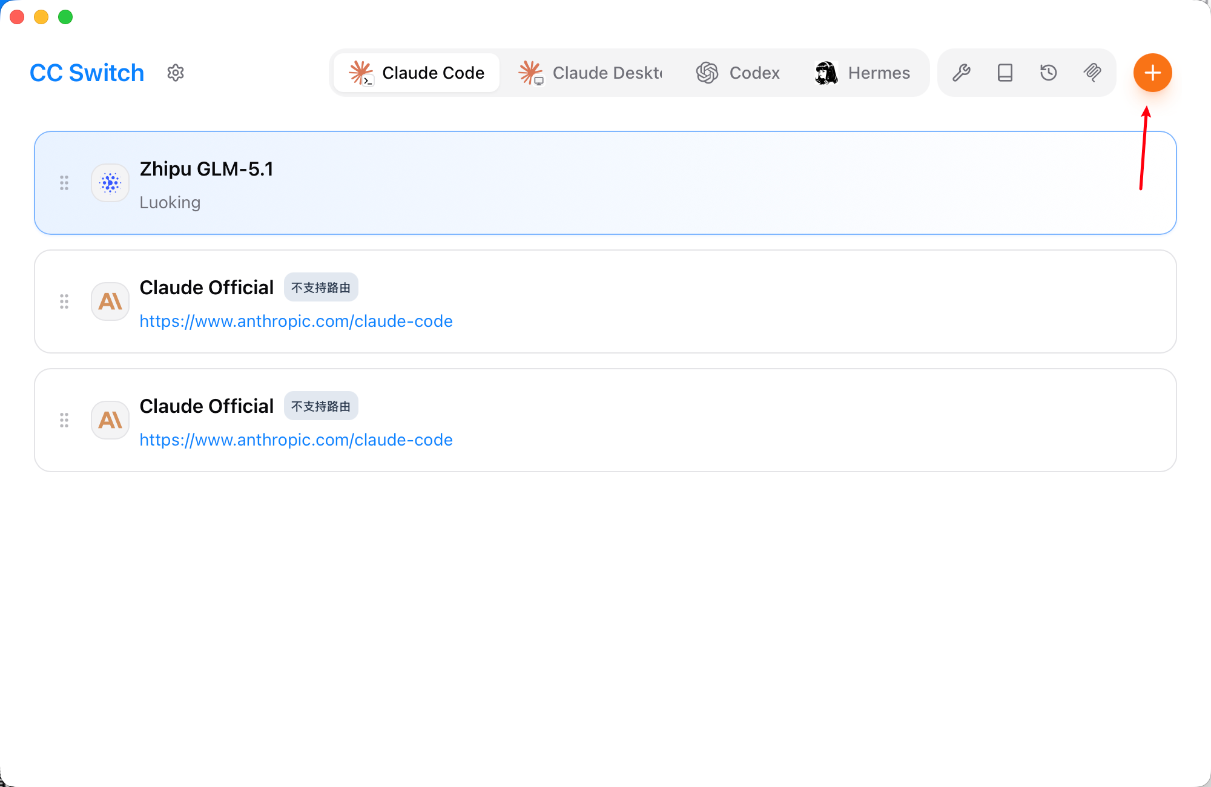This screenshot has height=787, width=1211.
Task: Select the first Claude Official provider title
Action: [206, 288]
